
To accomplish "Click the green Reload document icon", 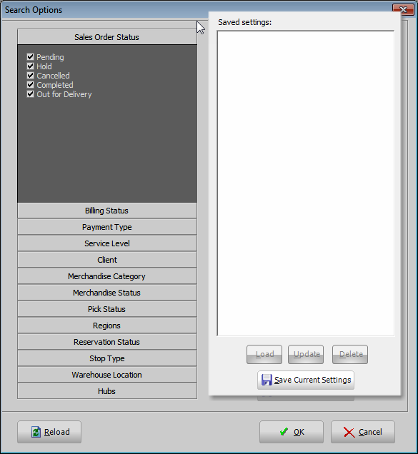I will click(36, 432).
